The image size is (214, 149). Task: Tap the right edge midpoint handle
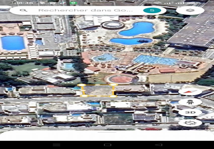click(113, 90)
